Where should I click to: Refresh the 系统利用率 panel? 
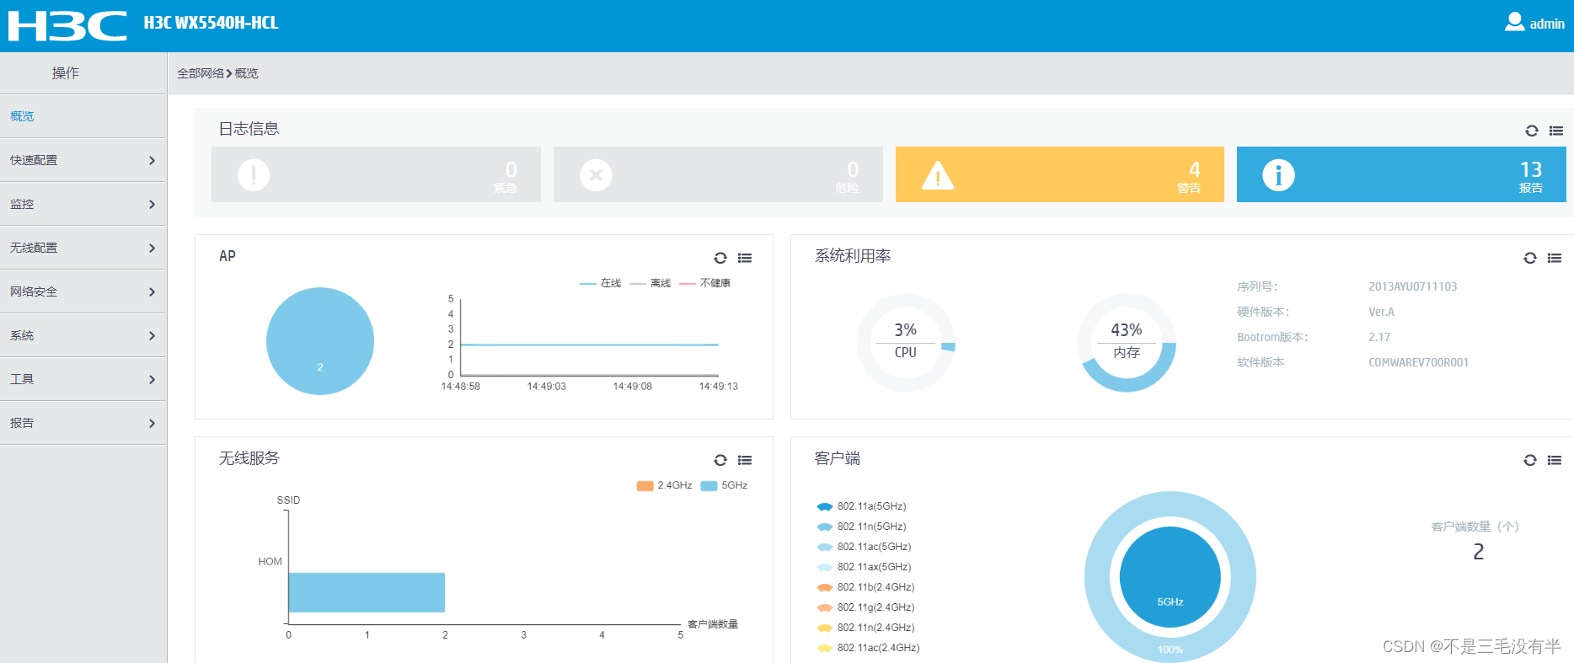click(1530, 258)
